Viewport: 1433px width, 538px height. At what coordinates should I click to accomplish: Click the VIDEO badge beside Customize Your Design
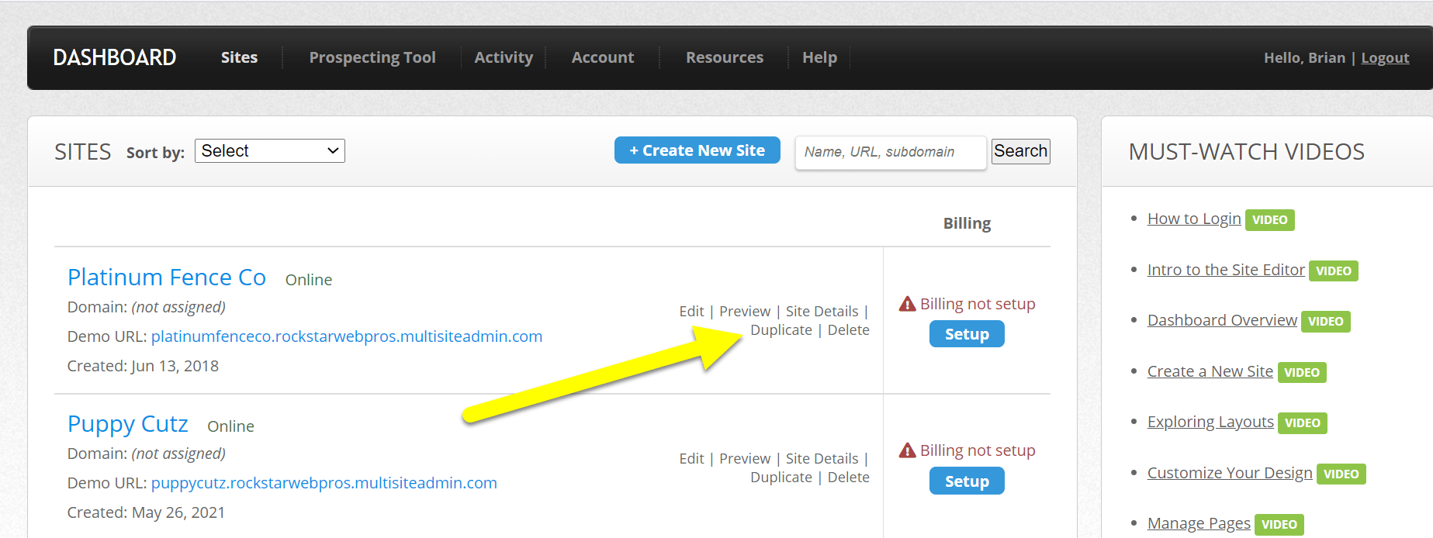tap(1341, 474)
